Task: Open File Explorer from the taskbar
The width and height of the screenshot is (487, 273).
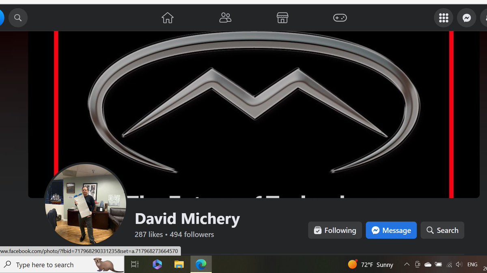Action: point(179,265)
